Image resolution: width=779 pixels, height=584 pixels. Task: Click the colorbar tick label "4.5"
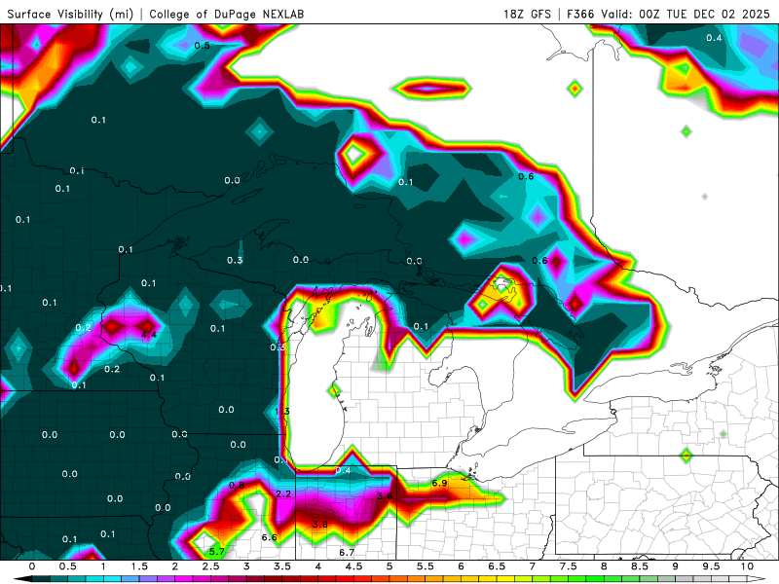tap(353, 566)
